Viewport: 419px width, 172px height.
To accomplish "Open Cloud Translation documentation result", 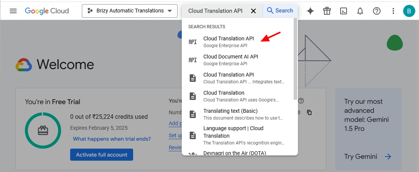I will pyautogui.click(x=238, y=96).
